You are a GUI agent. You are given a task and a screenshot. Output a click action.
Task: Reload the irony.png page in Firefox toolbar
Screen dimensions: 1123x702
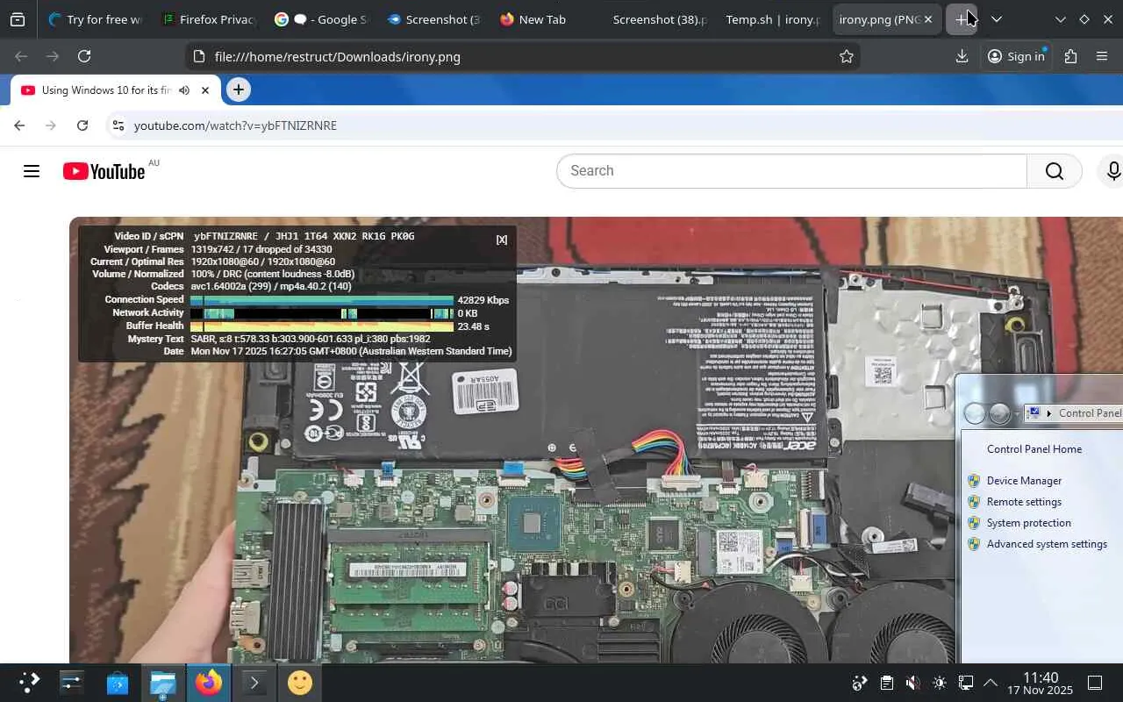84,56
